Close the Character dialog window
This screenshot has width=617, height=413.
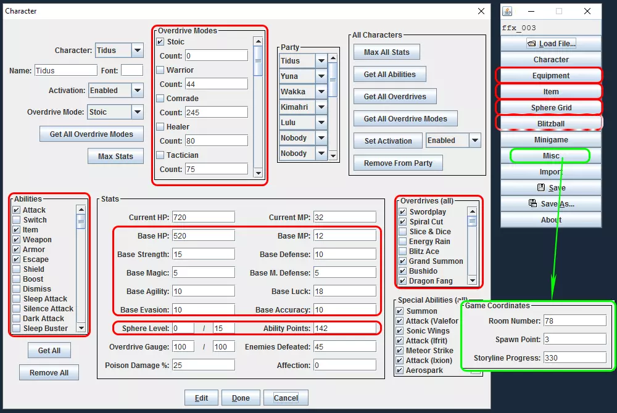[x=481, y=11]
